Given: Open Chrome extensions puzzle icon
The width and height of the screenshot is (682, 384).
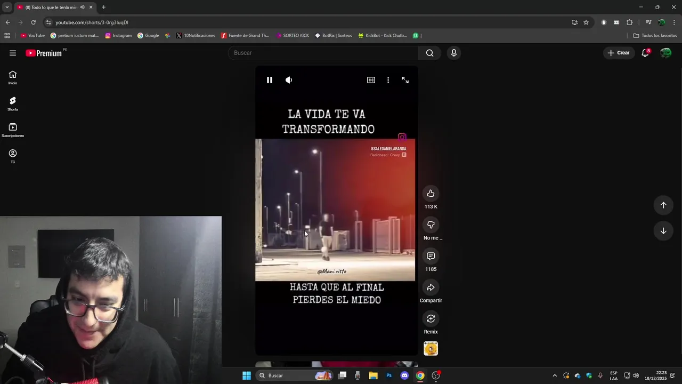Looking at the screenshot, I should (x=630, y=22).
